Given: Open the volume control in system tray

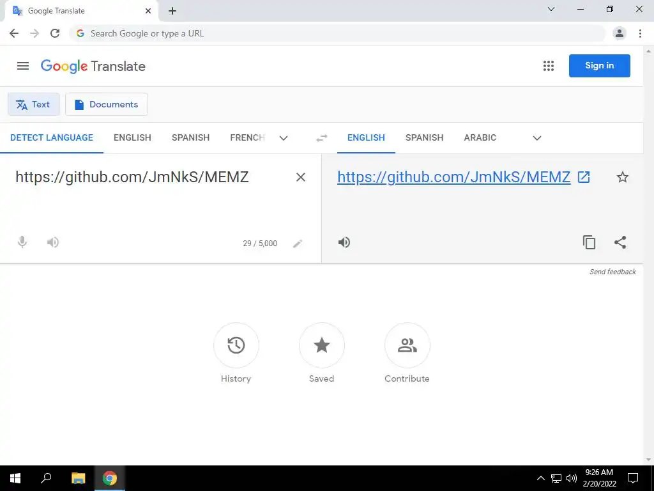Looking at the screenshot, I should pos(572,478).
